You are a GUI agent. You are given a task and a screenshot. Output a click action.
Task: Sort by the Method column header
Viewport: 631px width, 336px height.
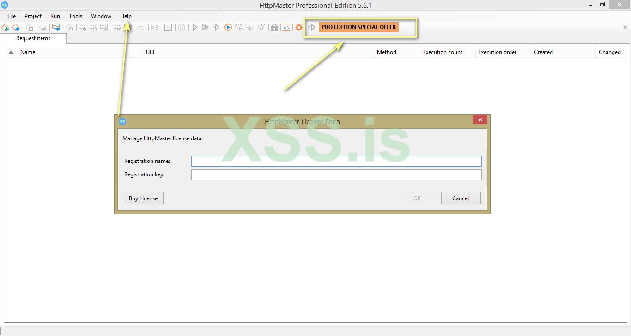click(x=387, y=52)
